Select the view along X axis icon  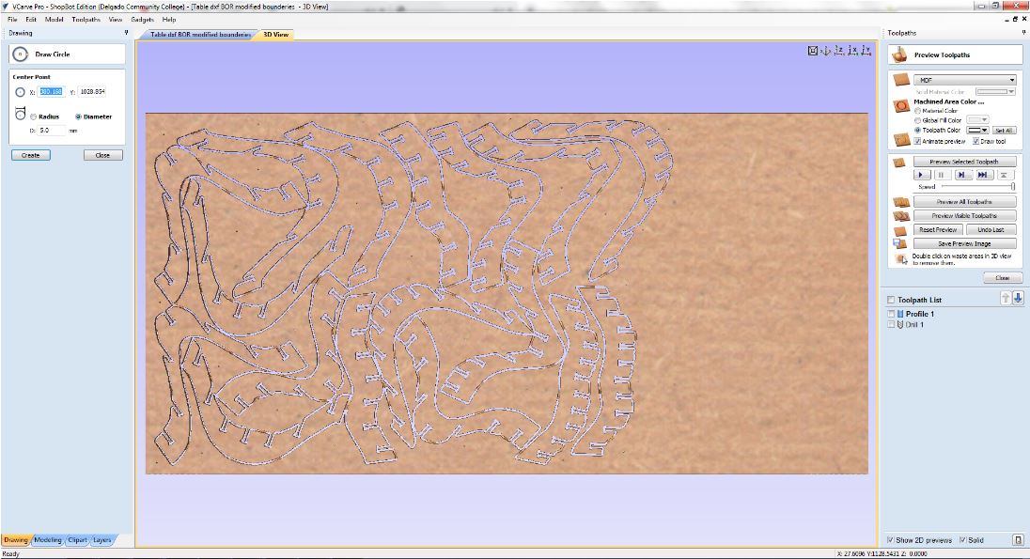(x=852, y=51)
